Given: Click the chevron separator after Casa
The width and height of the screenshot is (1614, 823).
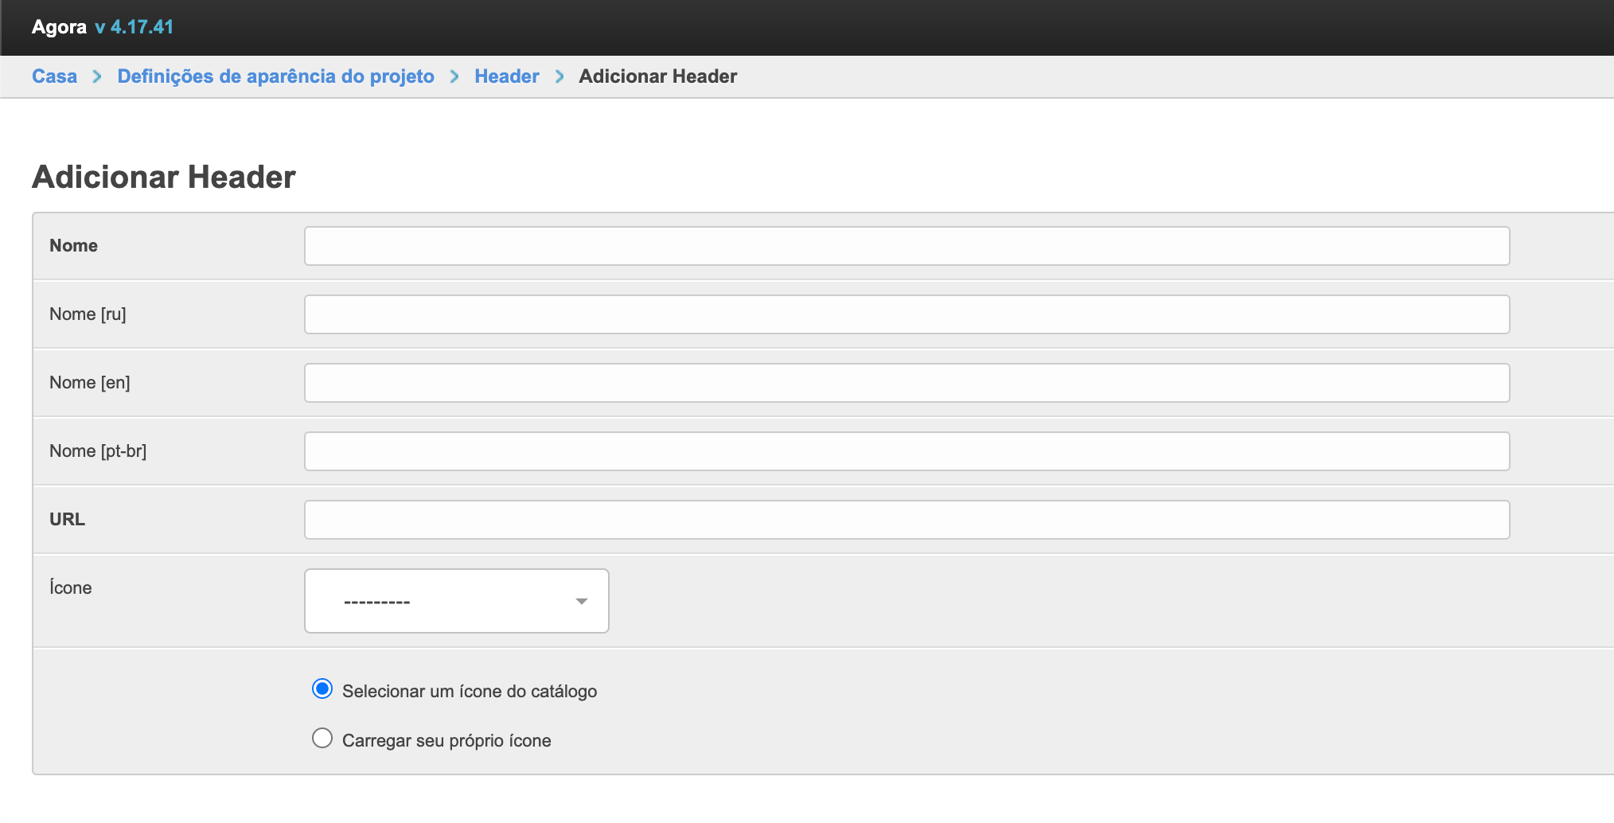Looking at the screenshot, I should 97,76.
